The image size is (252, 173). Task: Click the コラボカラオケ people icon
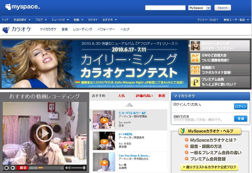click(195, 70)
